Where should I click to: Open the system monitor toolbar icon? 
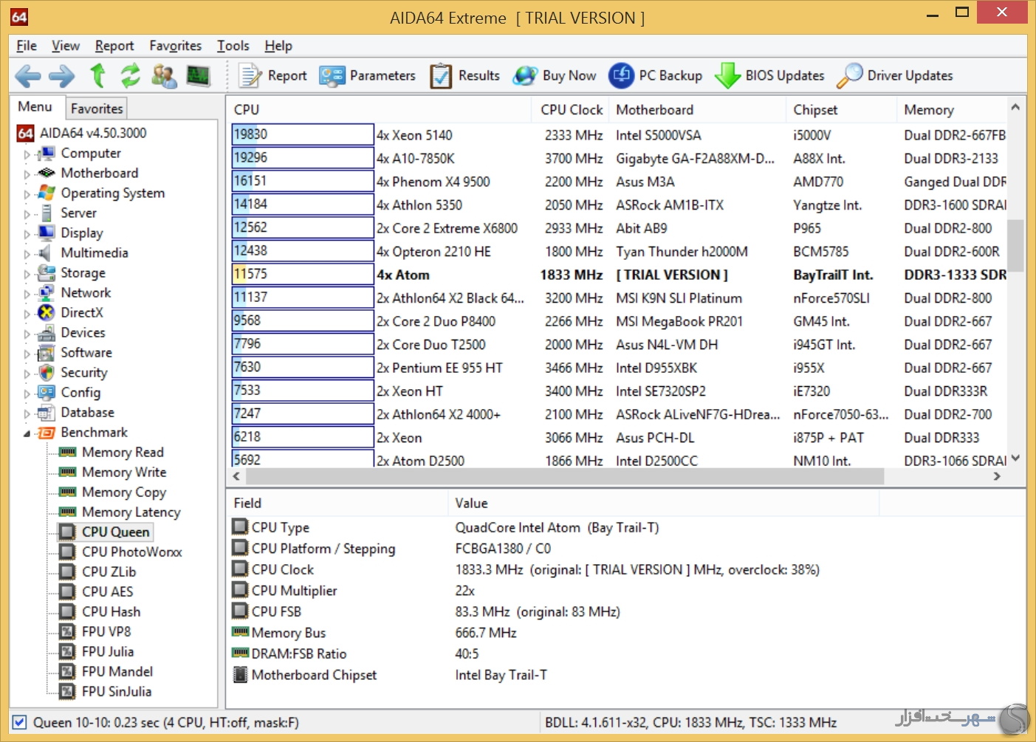pos(198,76)
